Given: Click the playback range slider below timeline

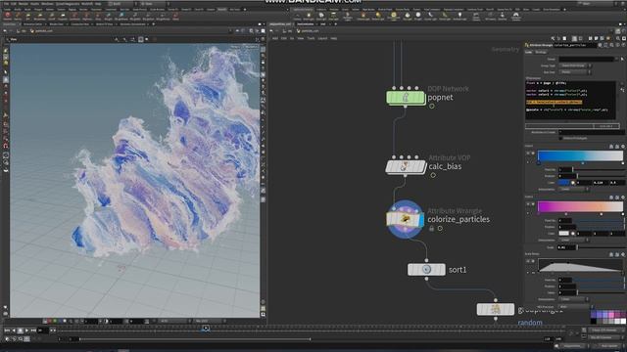Looking at the screenshot, I should point(195,339).
